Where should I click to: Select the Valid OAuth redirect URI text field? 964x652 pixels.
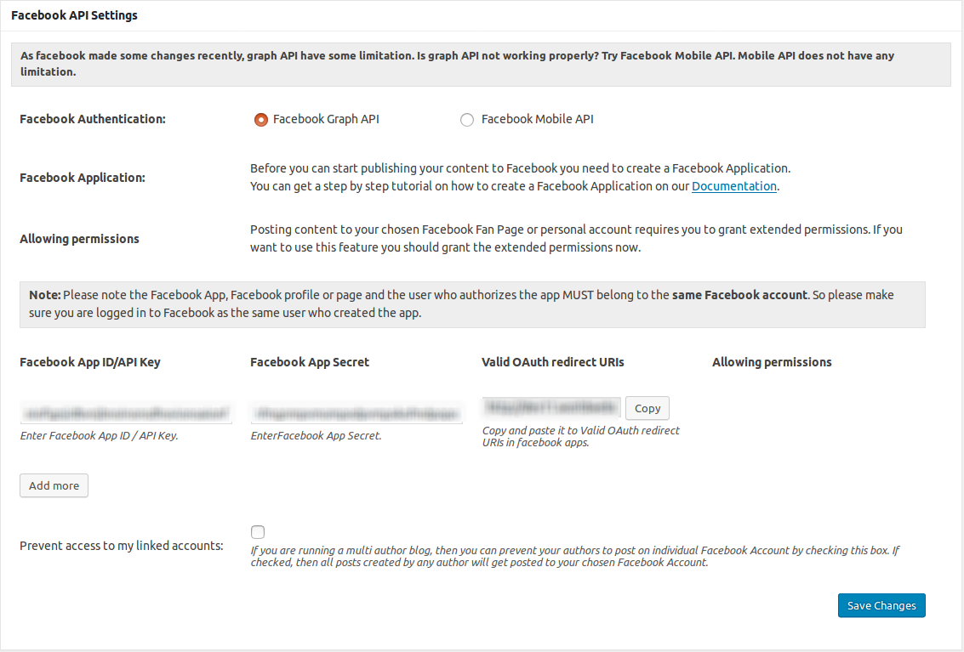[x=550, y=408]
